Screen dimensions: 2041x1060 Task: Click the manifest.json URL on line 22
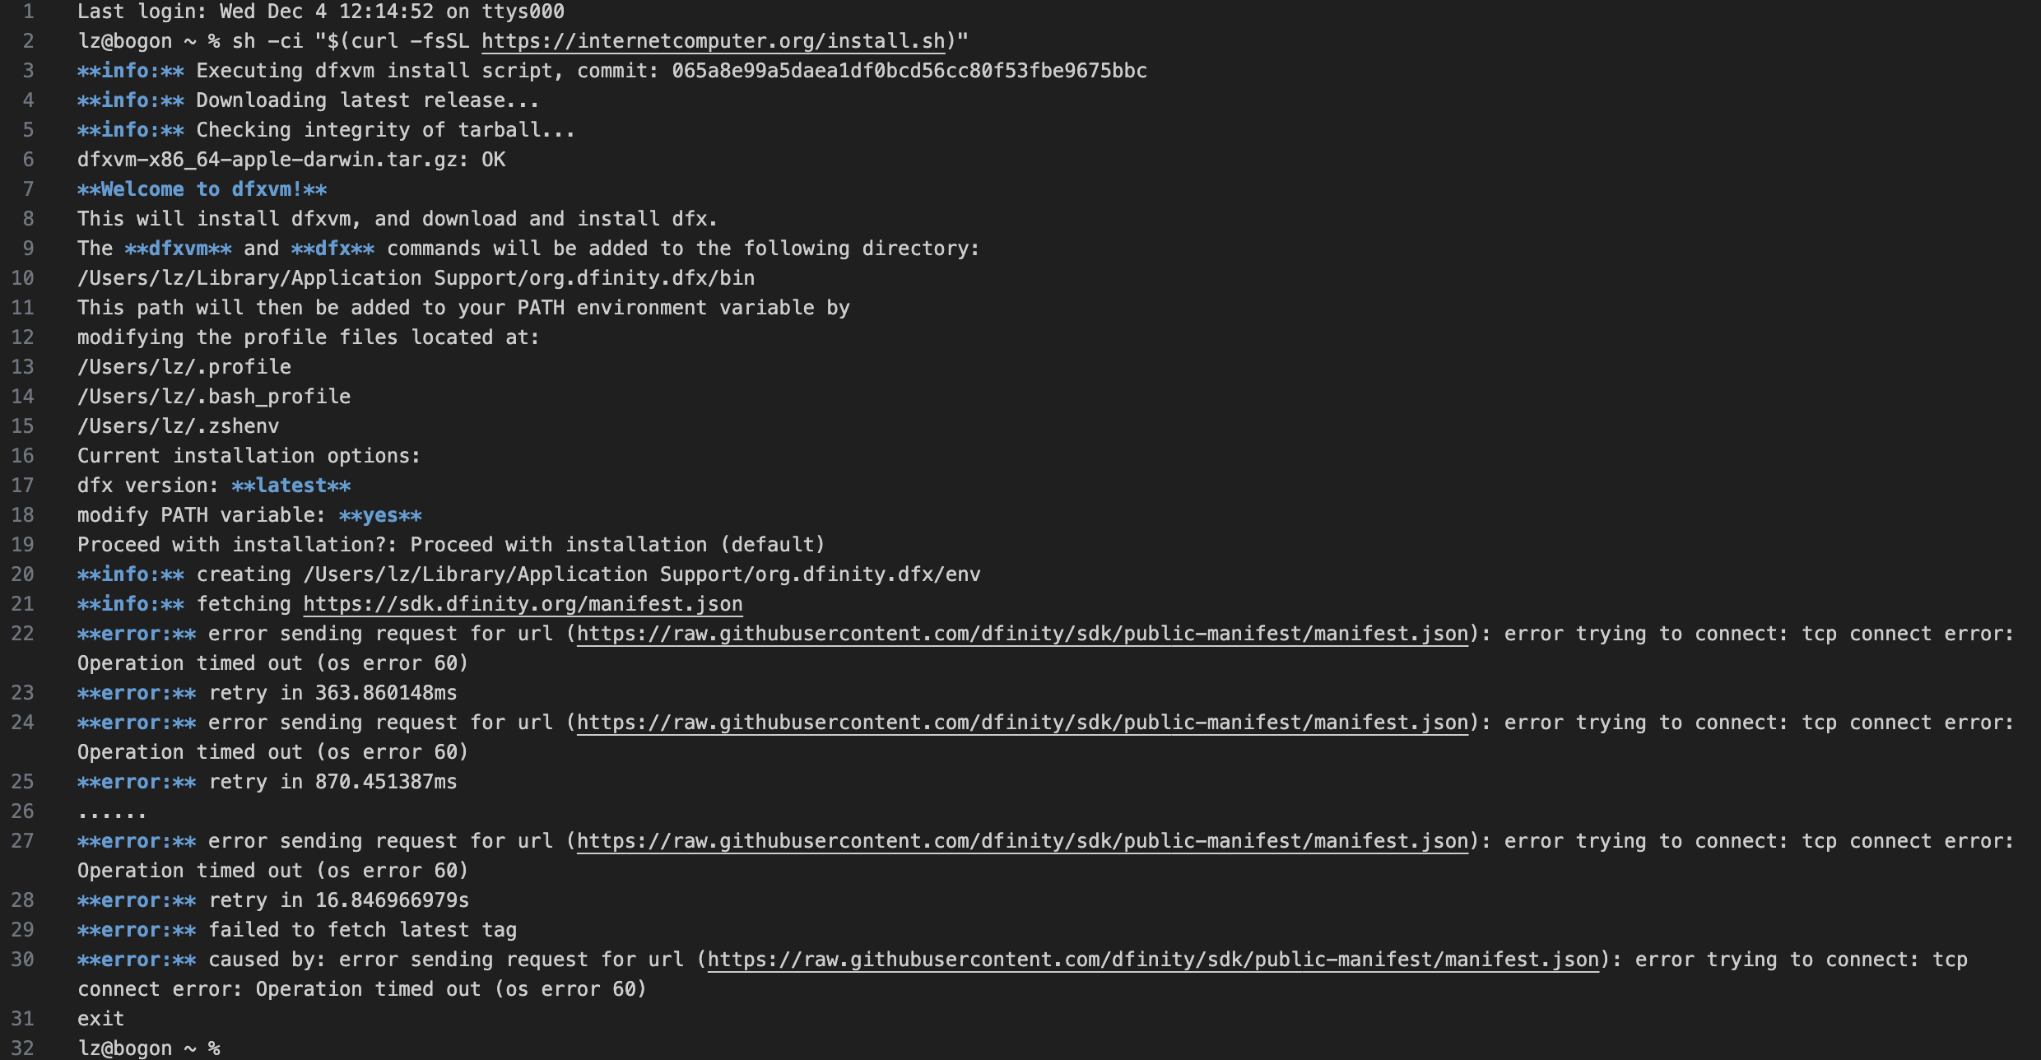click(1022, 634)
